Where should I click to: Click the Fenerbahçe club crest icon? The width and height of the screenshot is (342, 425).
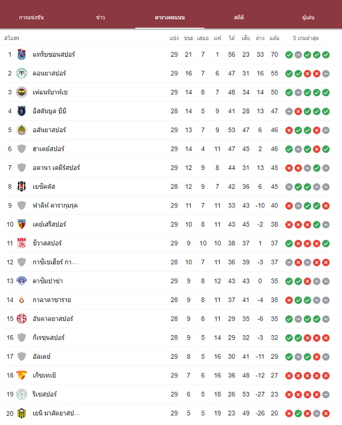(x=21, y=92)
